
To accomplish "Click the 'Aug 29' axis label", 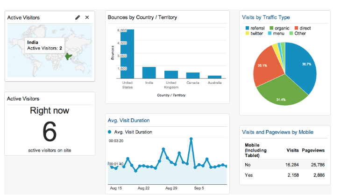I will (x=171, y=188).
